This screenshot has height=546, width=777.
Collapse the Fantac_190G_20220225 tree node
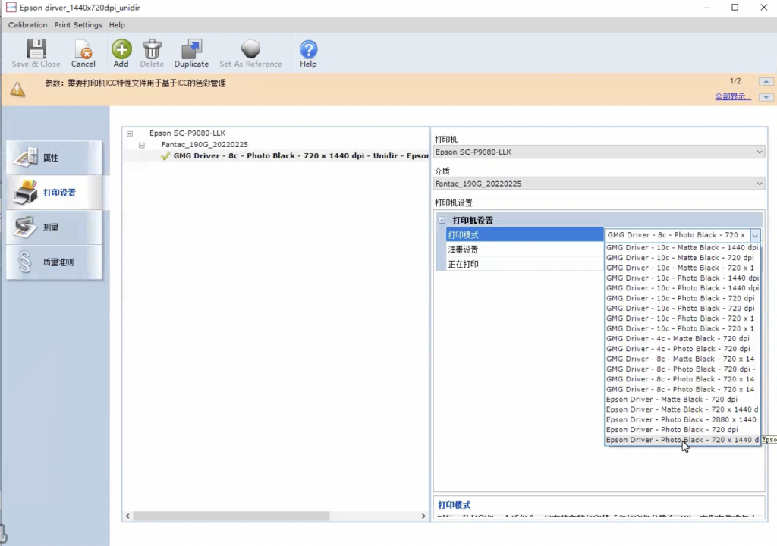click(142, 145)
